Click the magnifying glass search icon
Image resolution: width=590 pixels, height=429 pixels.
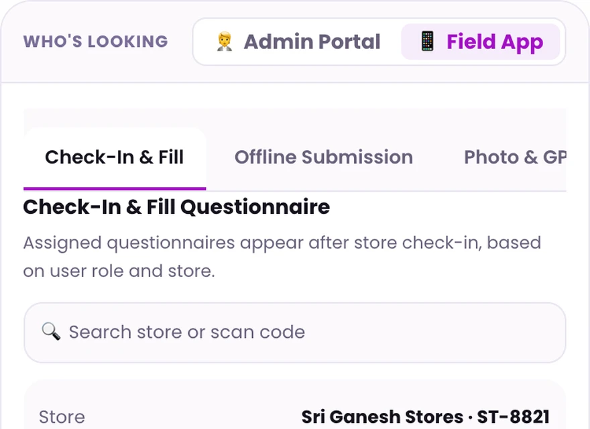click(51, 332)
